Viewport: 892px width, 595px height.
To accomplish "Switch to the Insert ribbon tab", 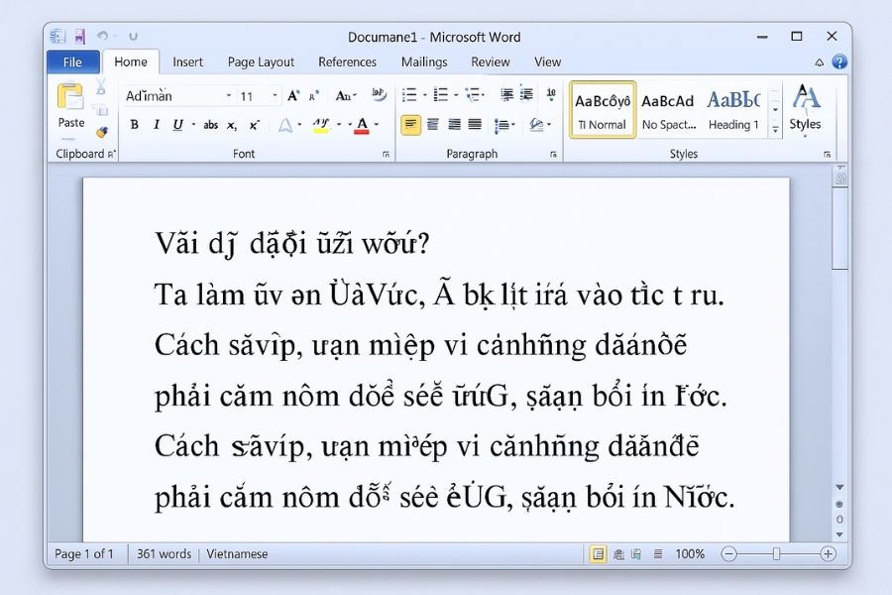I will tap(187, 61).
